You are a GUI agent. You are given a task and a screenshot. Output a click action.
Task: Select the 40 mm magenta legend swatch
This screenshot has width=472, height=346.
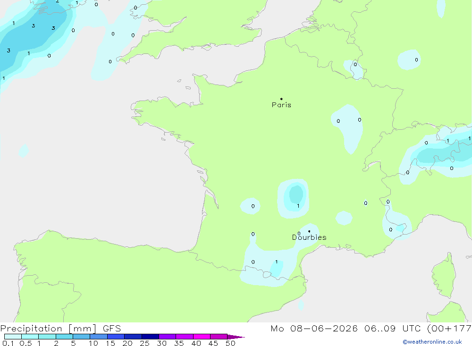point(202,337)
